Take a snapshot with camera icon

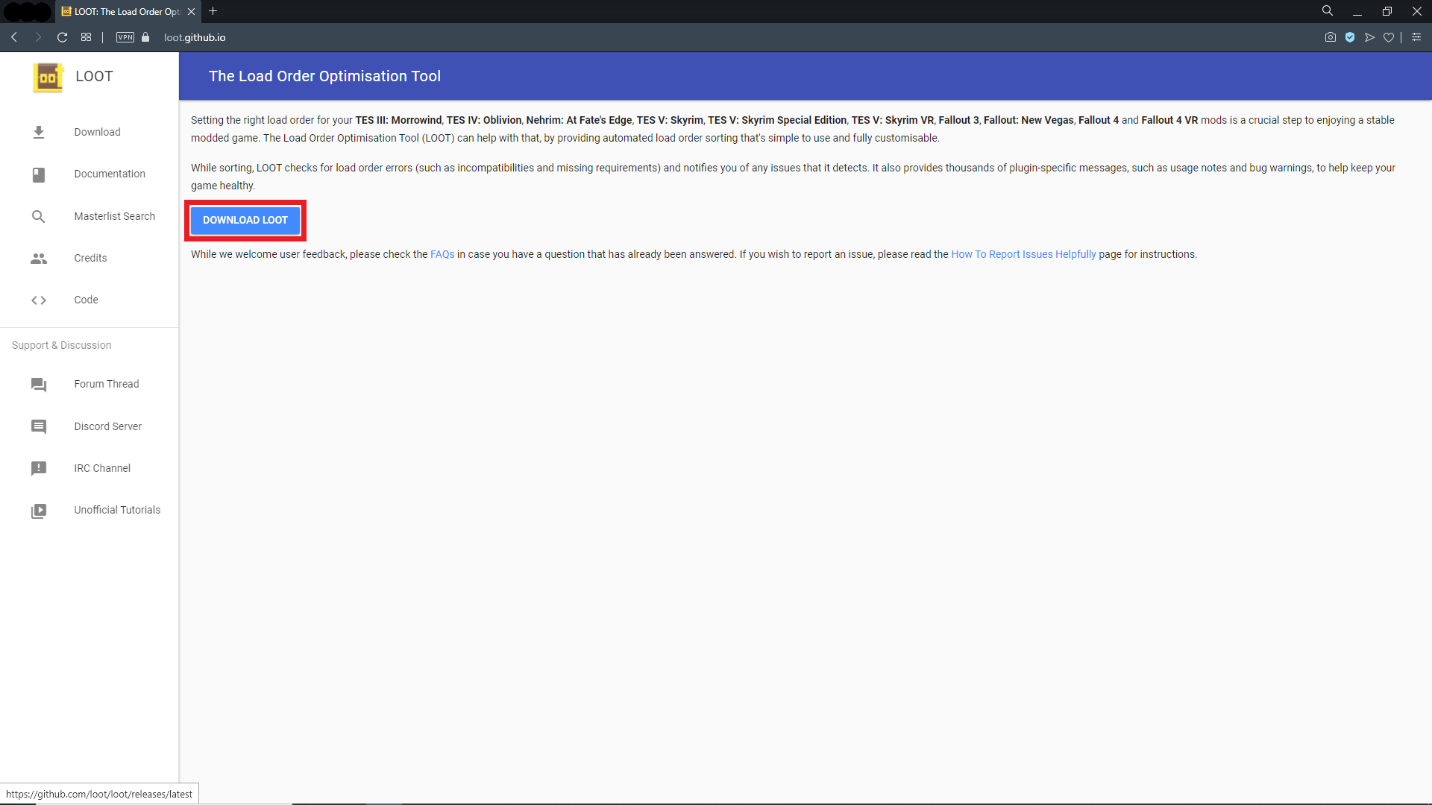tap(1331, 37)
